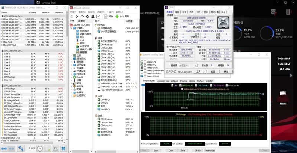
Task: Click the Intel Core i9 logo in CPU-Z
Action: pyautogui.click(x=223, y=23)
